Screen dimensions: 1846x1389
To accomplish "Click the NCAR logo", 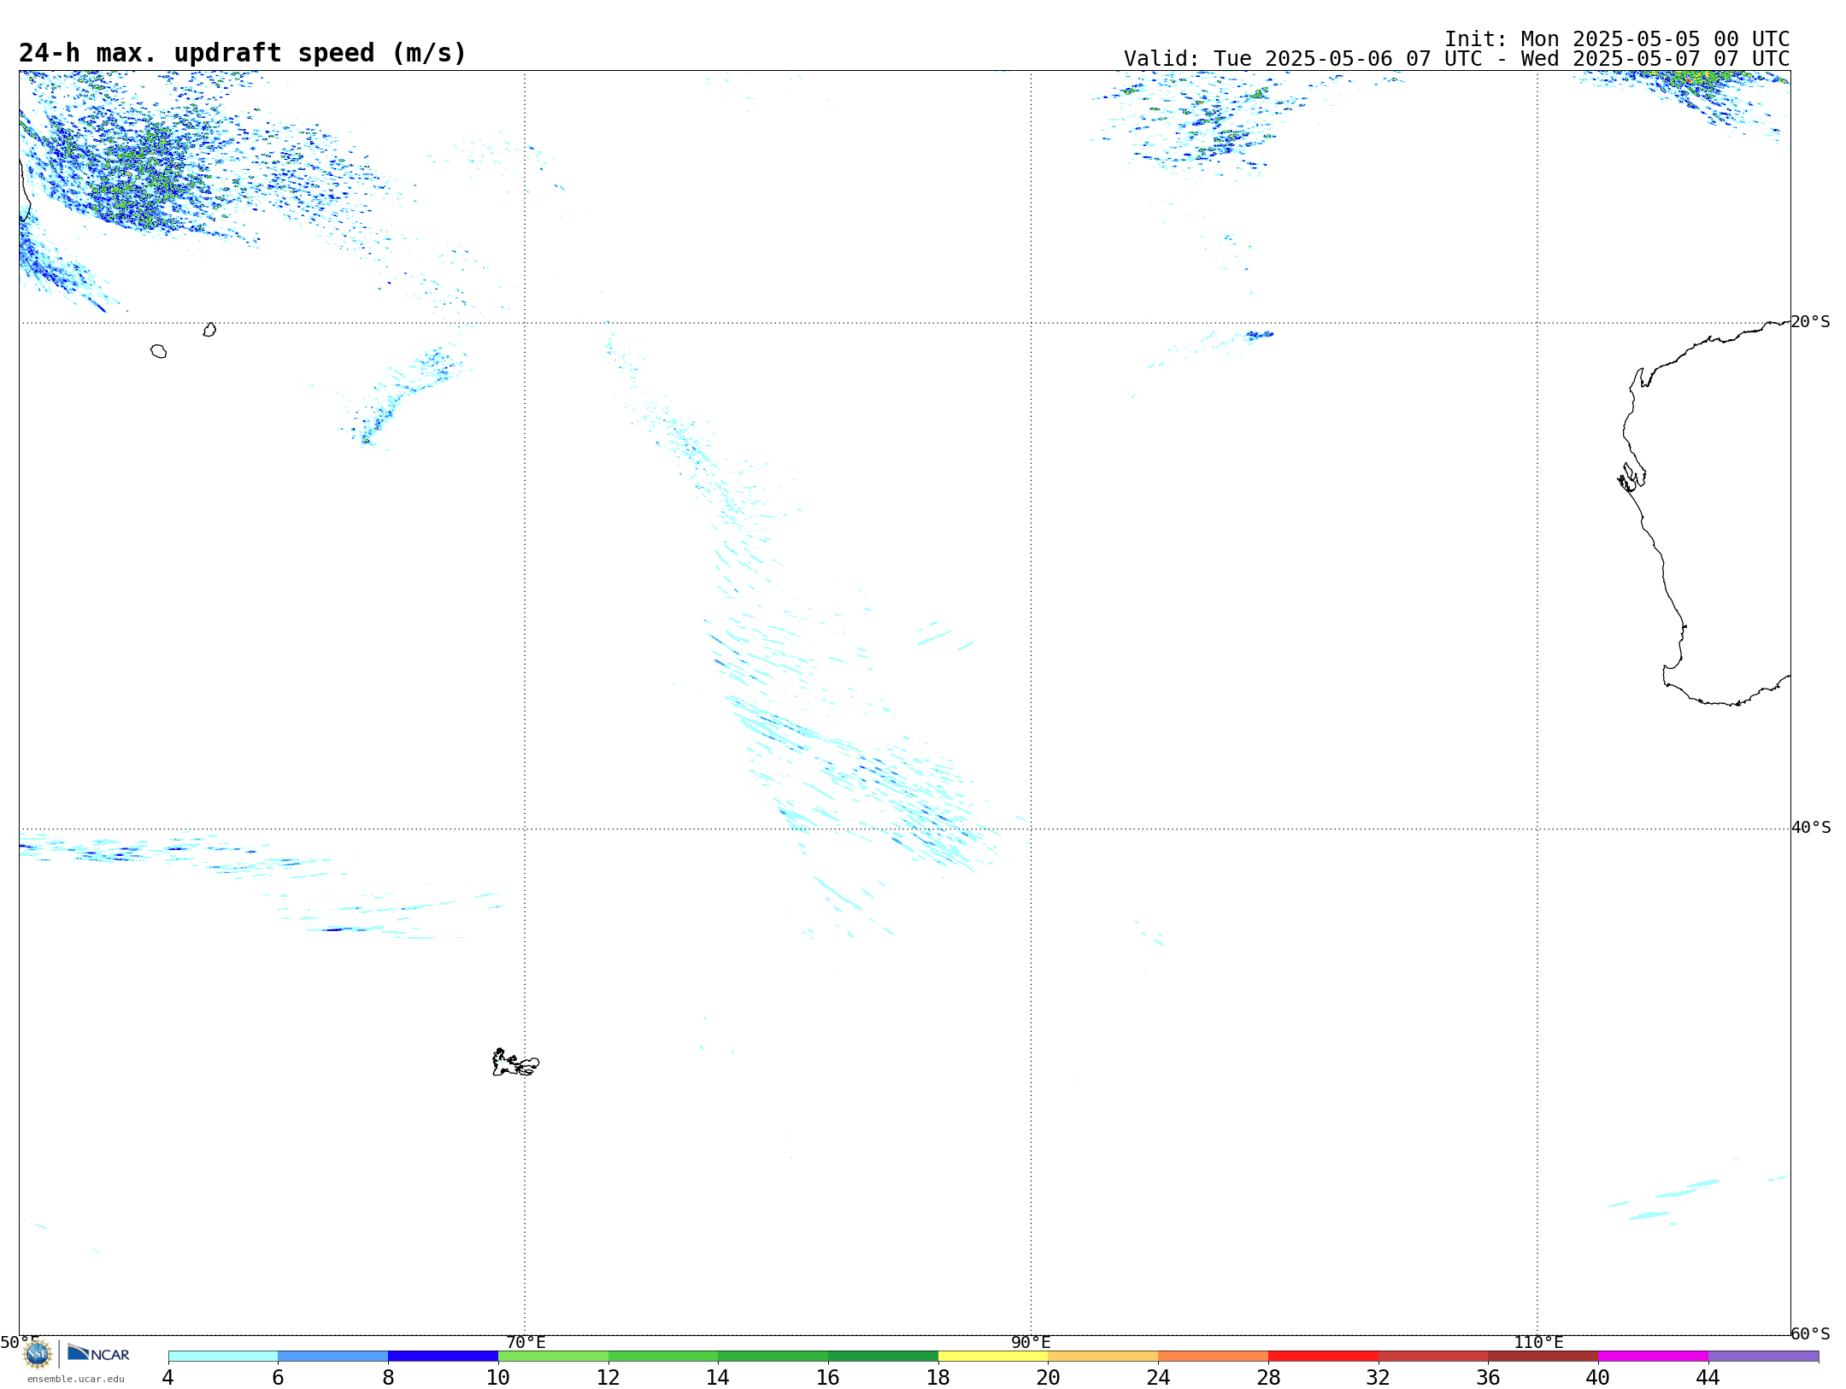I will (98, 1353).
